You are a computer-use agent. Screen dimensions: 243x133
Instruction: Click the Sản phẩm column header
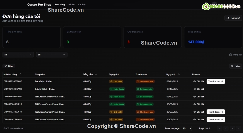tap(40, 74)
